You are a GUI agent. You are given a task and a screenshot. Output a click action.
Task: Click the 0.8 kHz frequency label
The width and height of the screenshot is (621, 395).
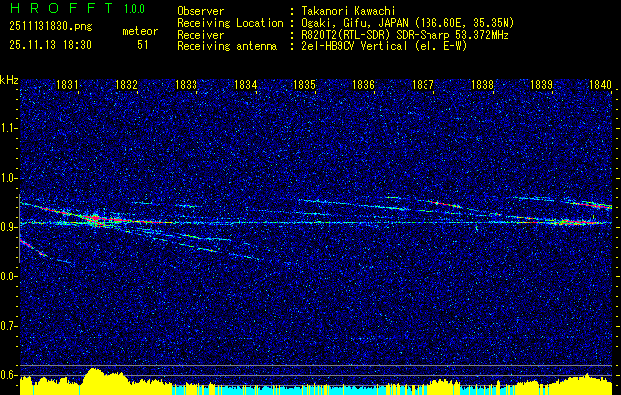[x=8, y=276]
